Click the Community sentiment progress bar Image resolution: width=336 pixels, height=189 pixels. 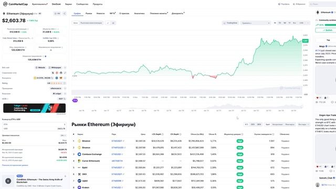(x=330, y=25)
